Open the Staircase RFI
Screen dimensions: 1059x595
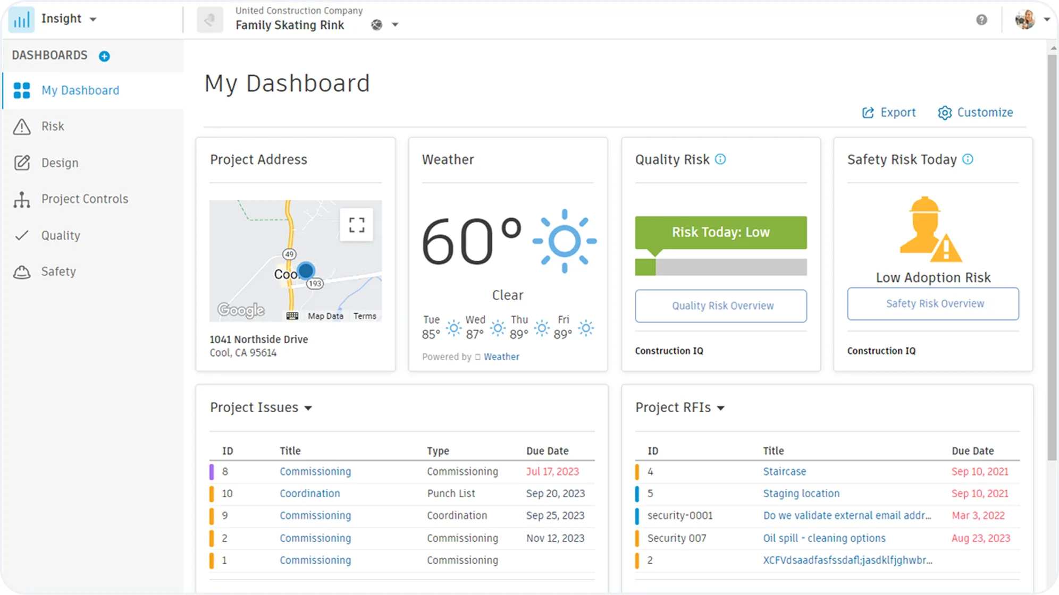pyautogui.click(x=785, y=471)
